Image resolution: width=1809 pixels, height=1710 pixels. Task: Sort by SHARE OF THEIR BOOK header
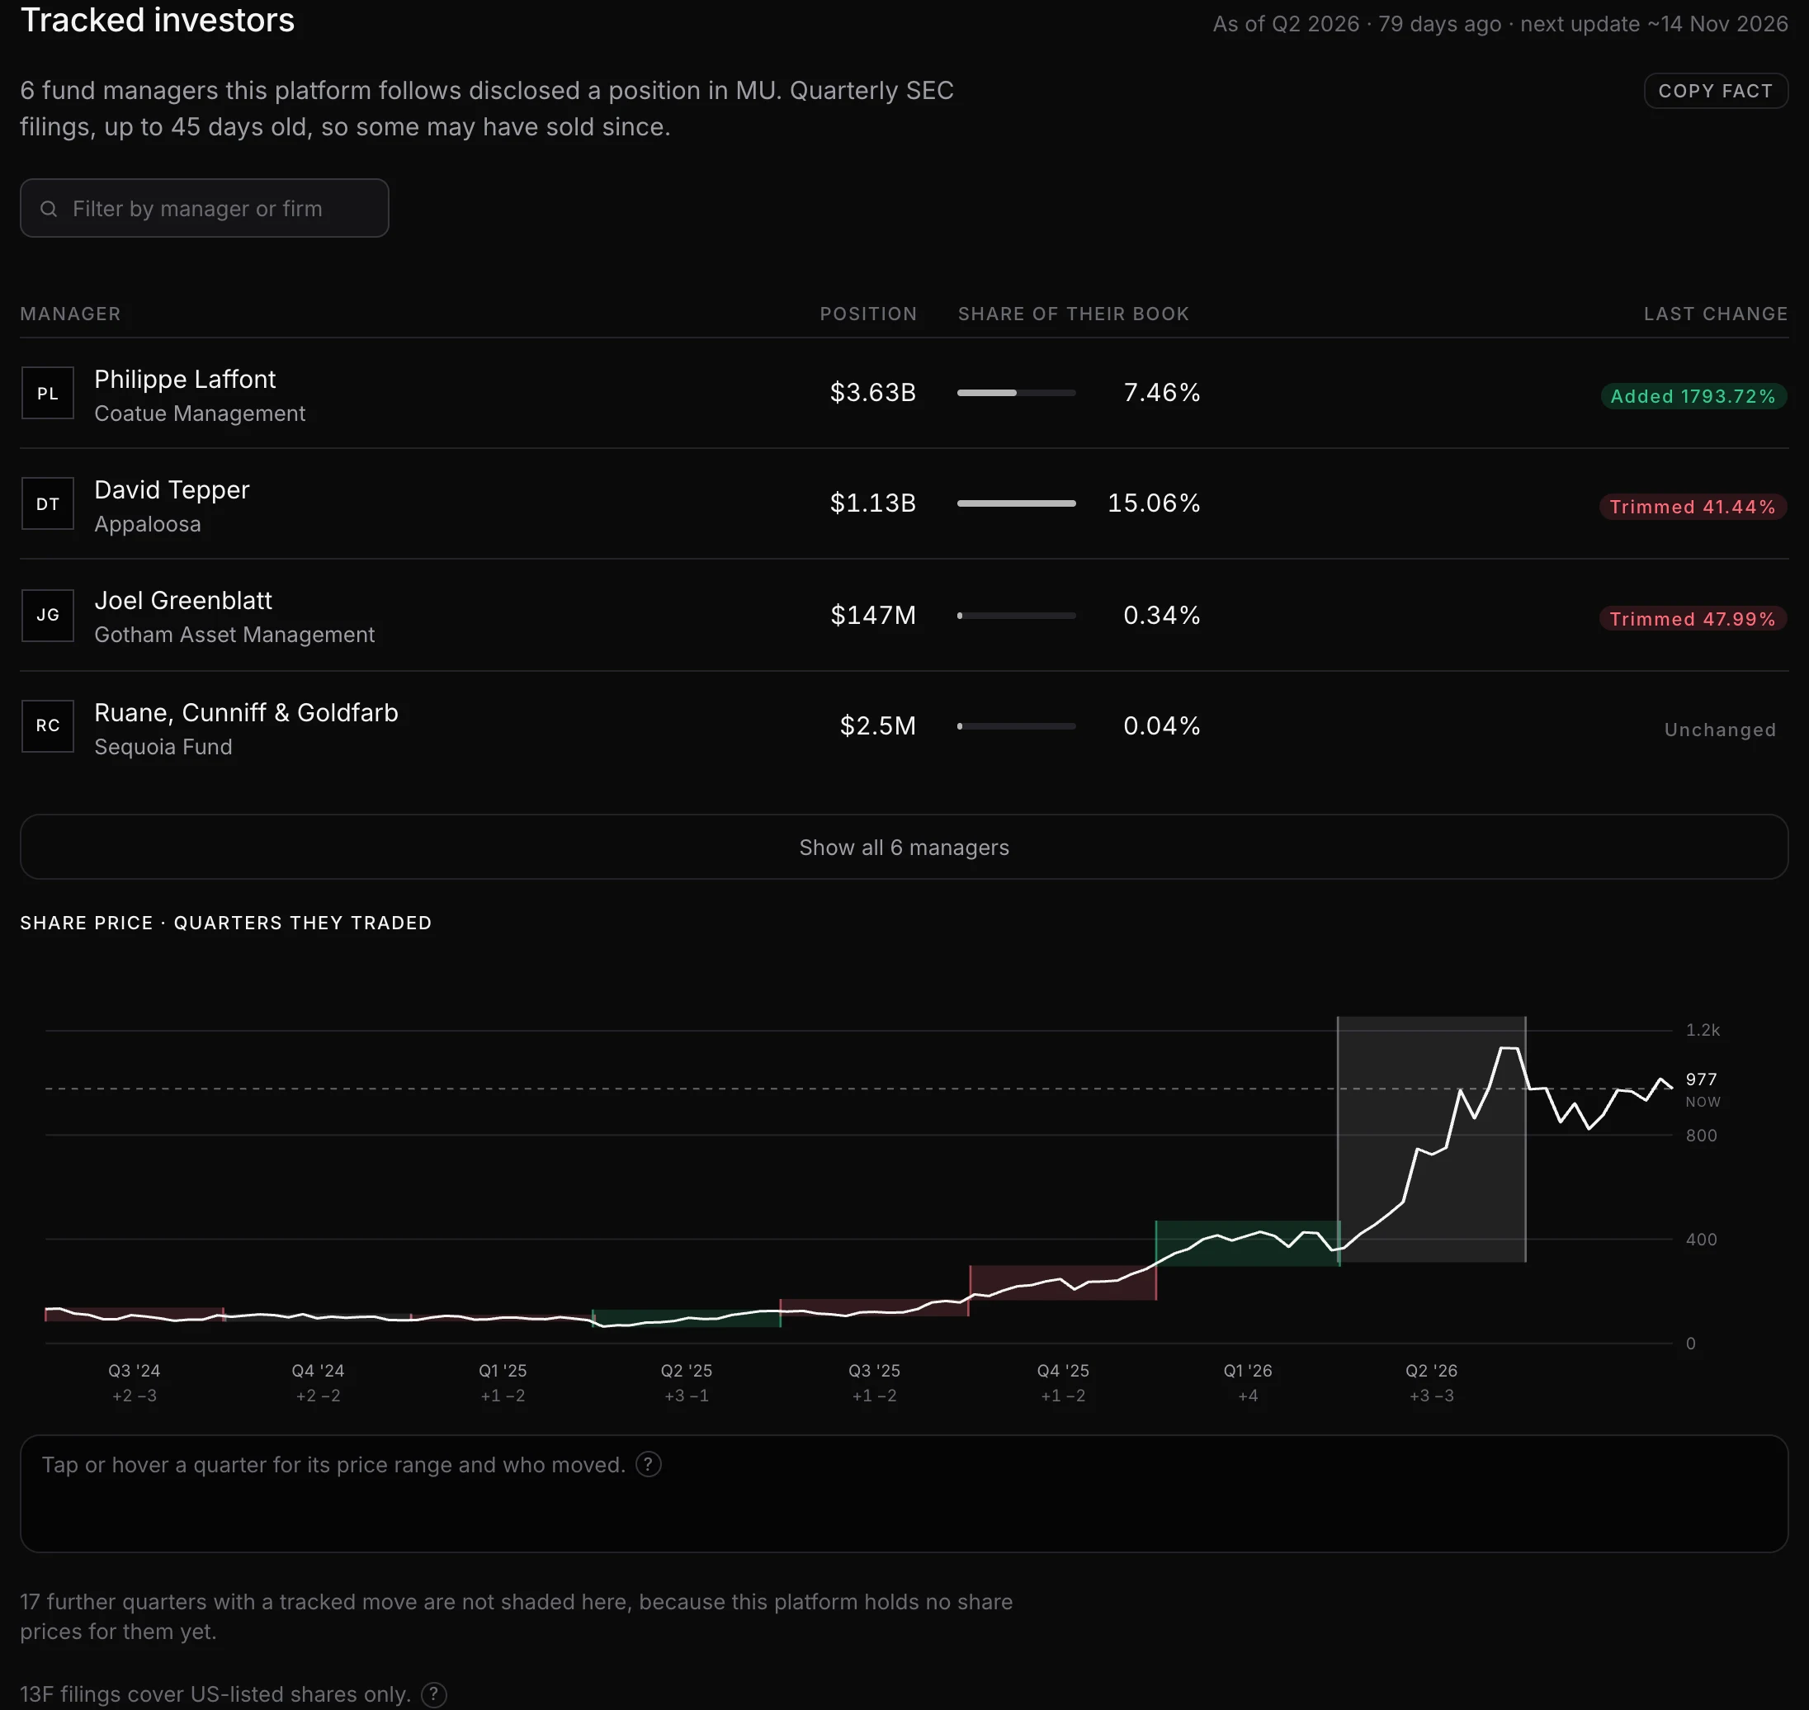(1074, 314)
